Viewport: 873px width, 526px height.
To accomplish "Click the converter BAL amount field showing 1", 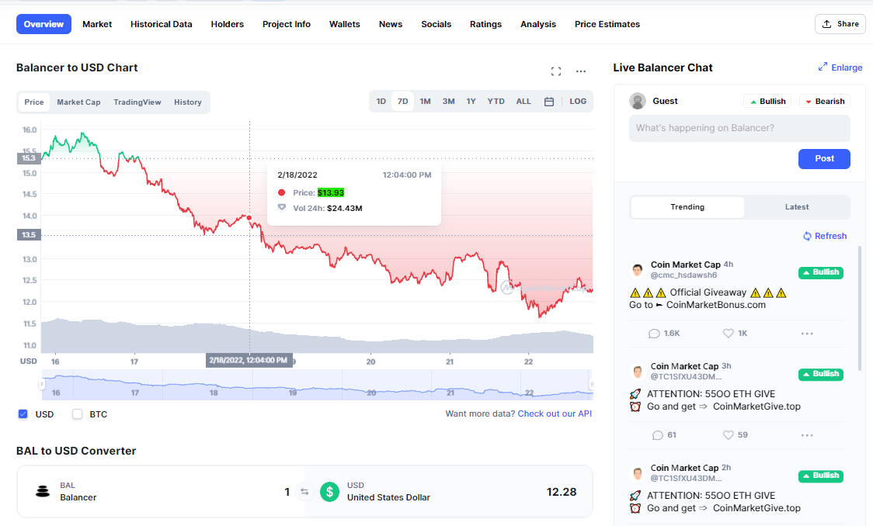I will click(287, 492).
